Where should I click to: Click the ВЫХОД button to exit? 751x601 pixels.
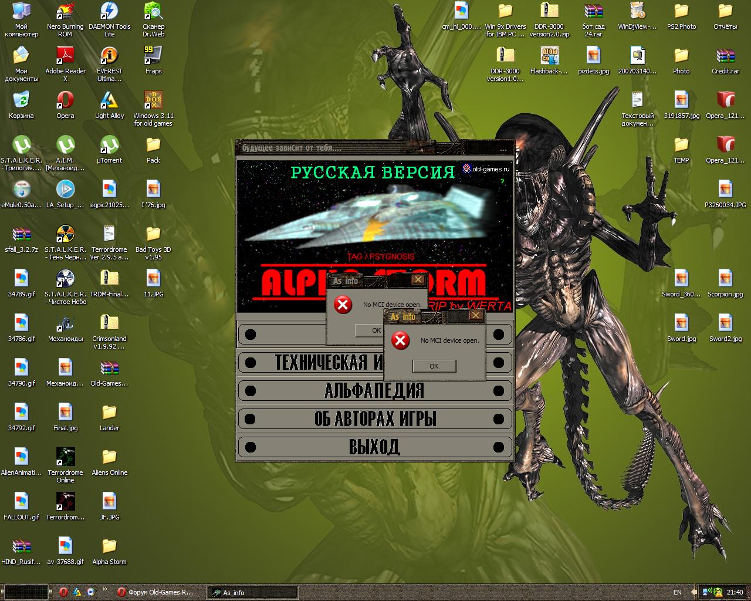pyautogui.click(x=374, y=447)
